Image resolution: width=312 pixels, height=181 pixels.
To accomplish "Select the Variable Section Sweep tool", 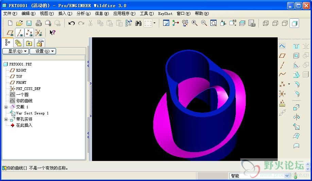I will (x=296, y=127).
